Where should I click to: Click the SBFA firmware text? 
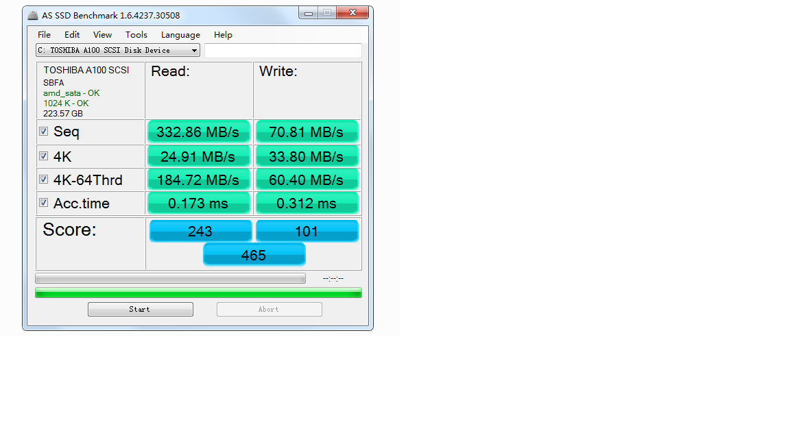(x=53, y=82)
